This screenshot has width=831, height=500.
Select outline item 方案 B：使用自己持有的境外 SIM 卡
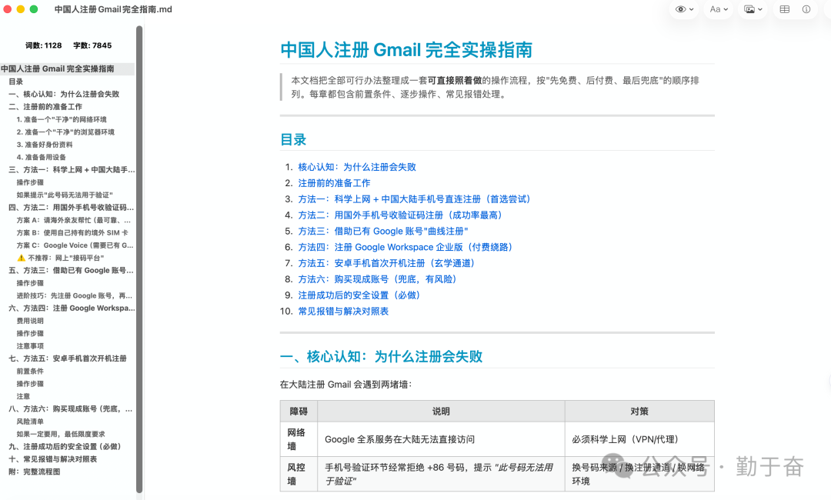coord(72,232)
